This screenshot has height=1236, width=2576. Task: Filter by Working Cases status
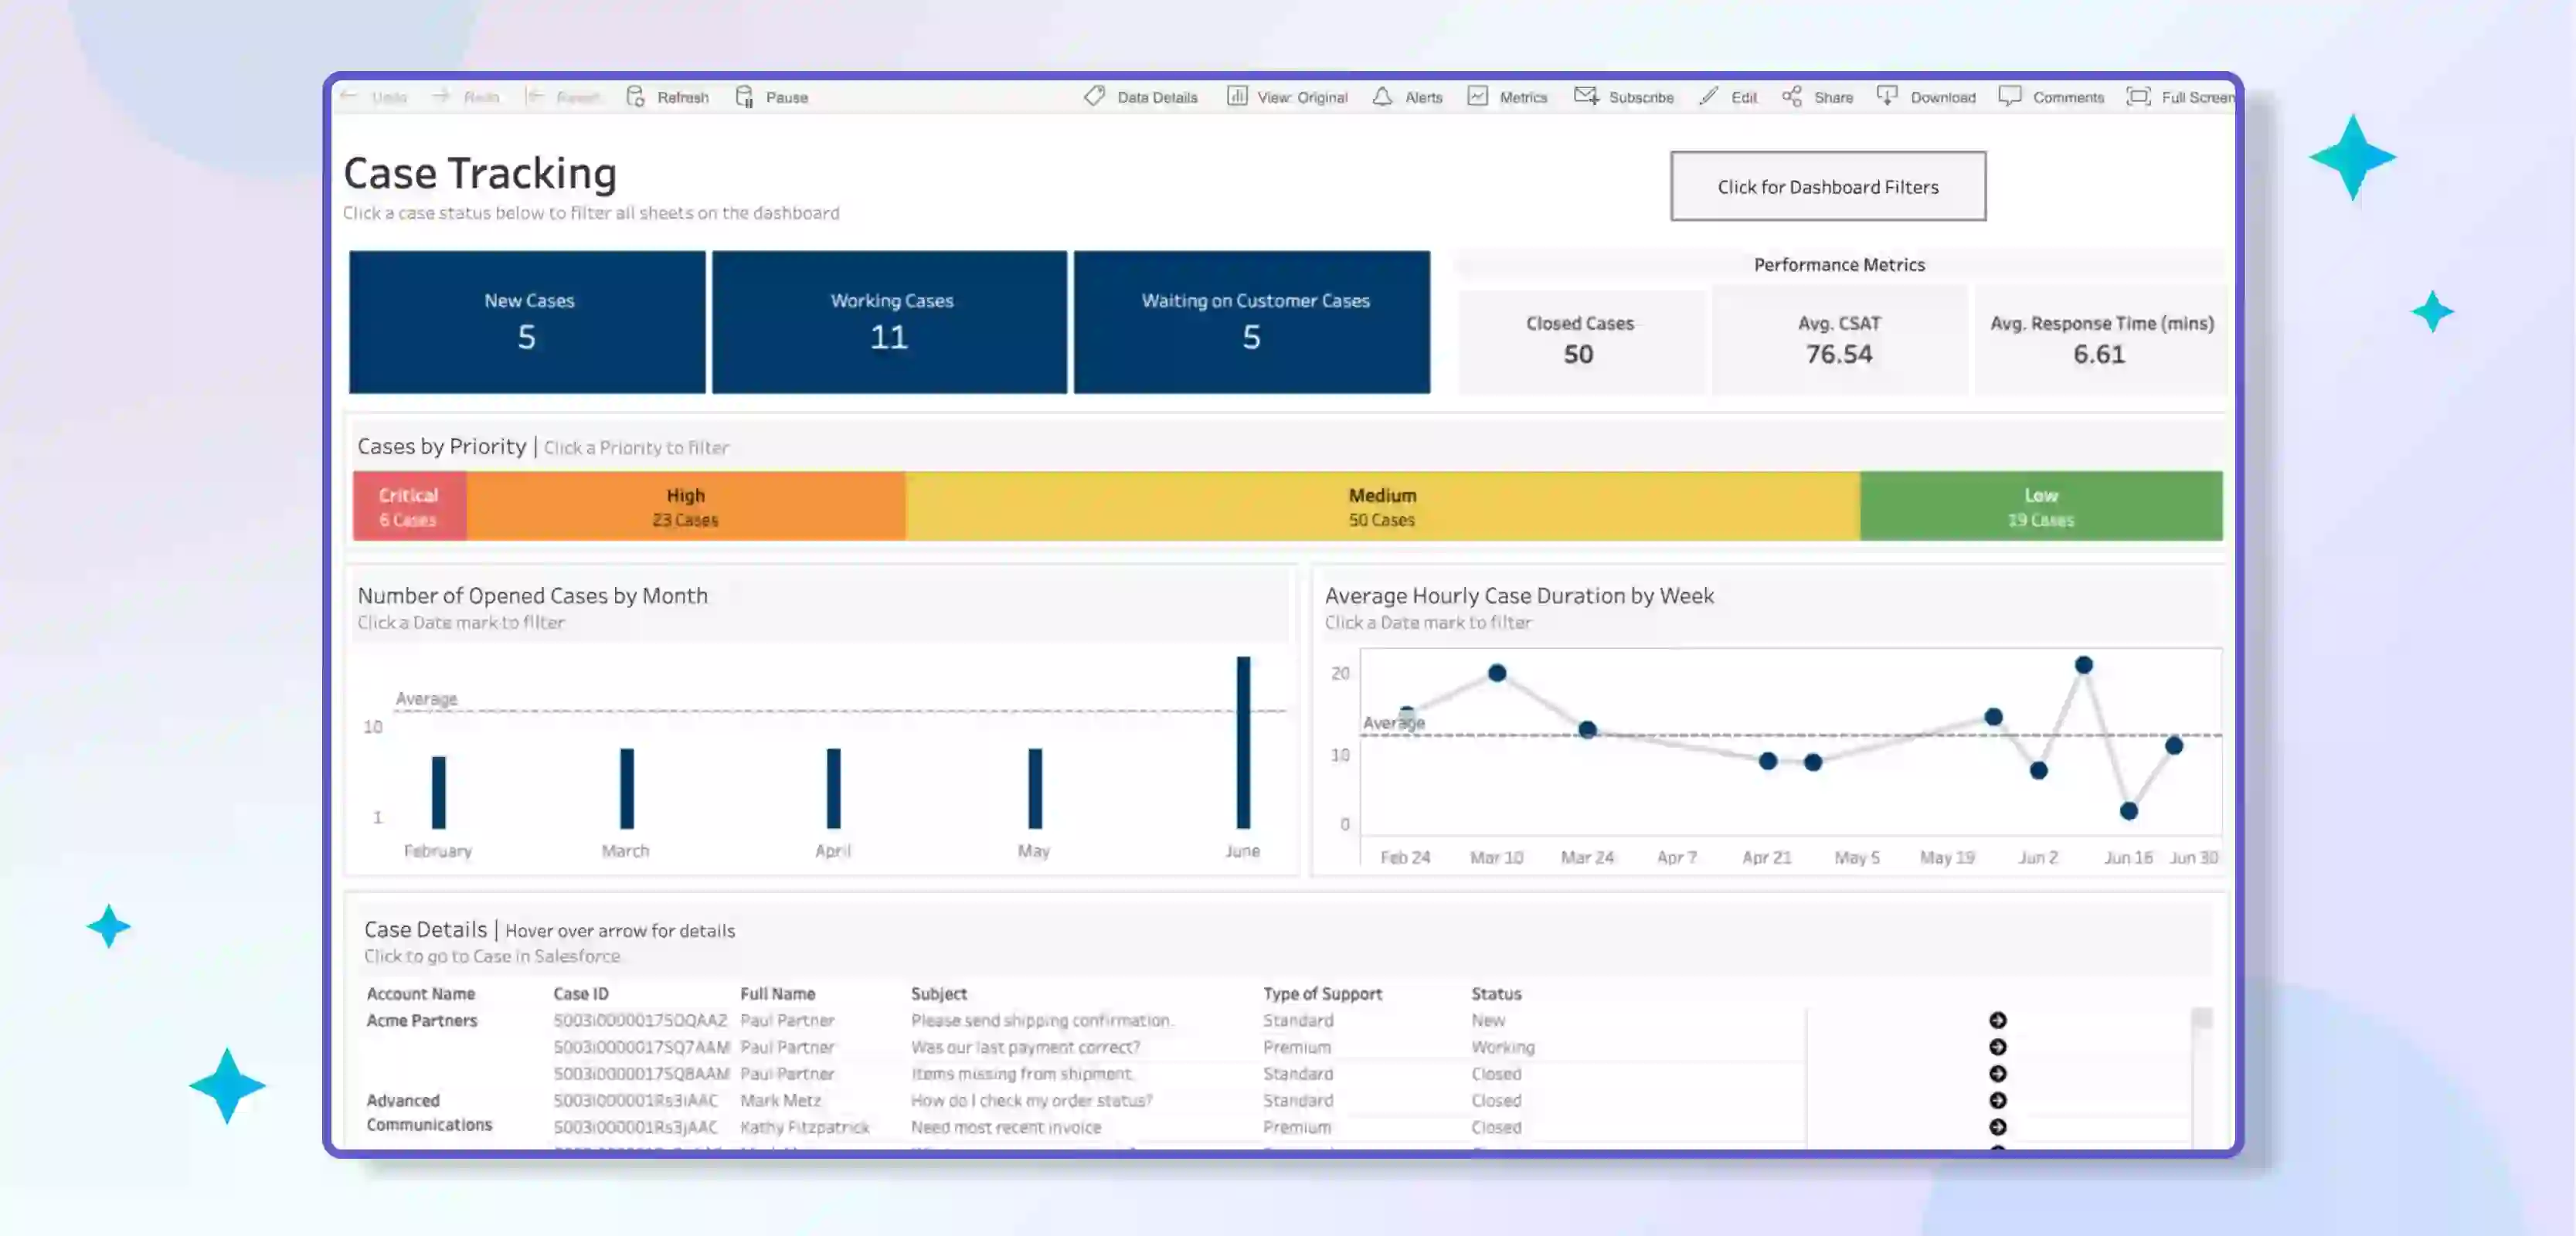889,322
